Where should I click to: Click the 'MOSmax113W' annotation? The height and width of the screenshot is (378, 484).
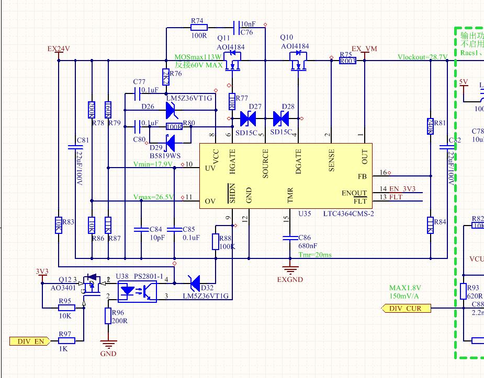pos(198,57)
